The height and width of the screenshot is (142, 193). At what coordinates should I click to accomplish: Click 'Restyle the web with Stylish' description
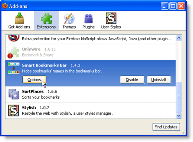pos(67,113)
